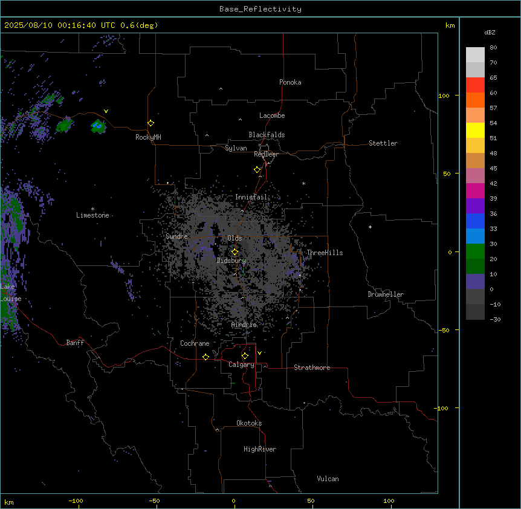The height and width of the screenshot is (509, 521).
Task: Click the Lacombe city label
Action: click(x=272, y=115)
